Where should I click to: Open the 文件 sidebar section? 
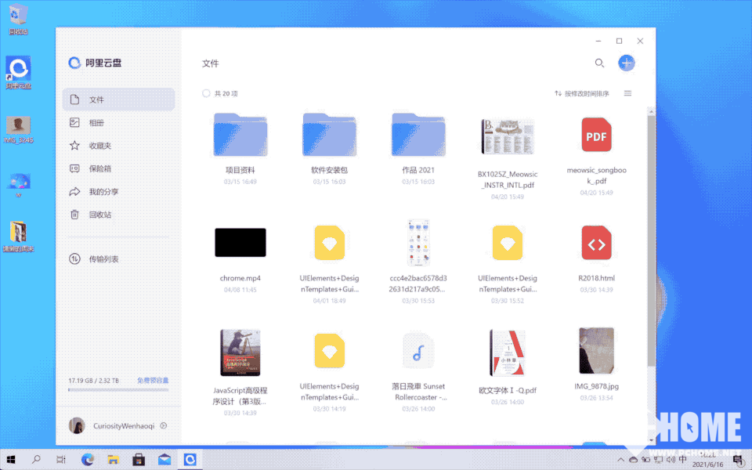[118, 99]
